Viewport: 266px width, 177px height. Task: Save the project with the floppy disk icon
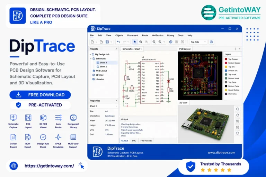click(x=107, y=42)
